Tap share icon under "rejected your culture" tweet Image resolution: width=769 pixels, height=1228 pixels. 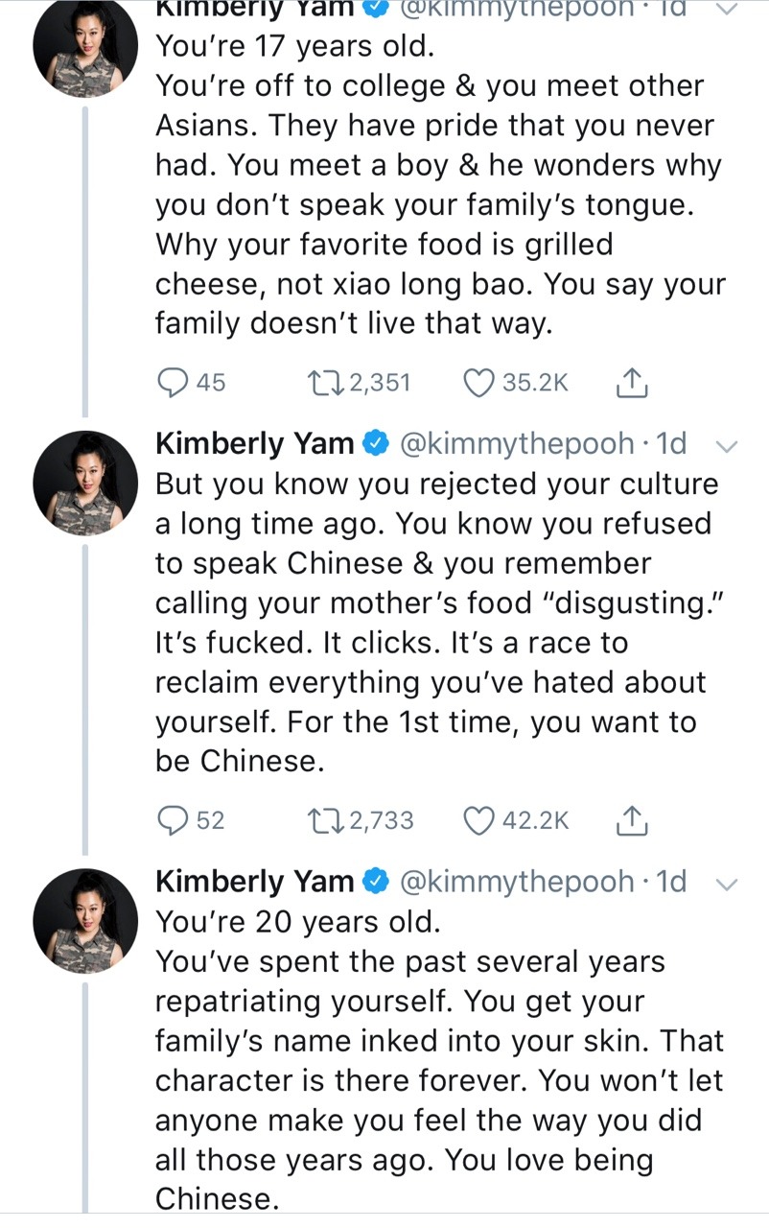click(631, 820)
